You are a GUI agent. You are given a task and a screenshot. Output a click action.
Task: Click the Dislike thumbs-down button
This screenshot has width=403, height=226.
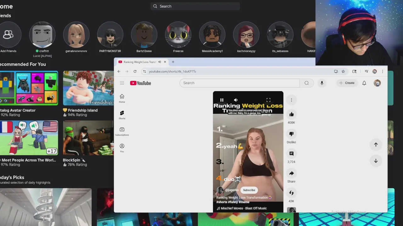point(291,134)
